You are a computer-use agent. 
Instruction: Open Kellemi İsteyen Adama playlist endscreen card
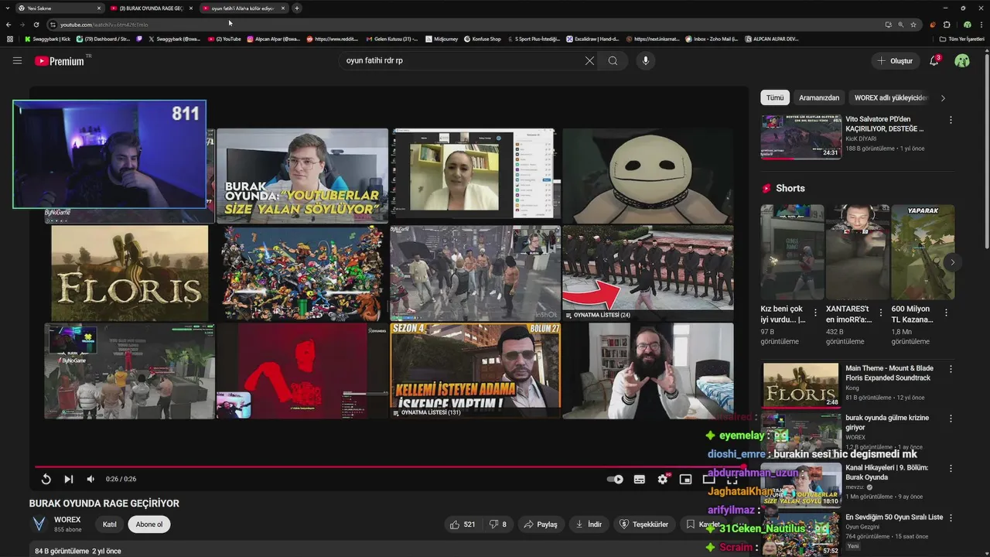(x=475, y=371)
